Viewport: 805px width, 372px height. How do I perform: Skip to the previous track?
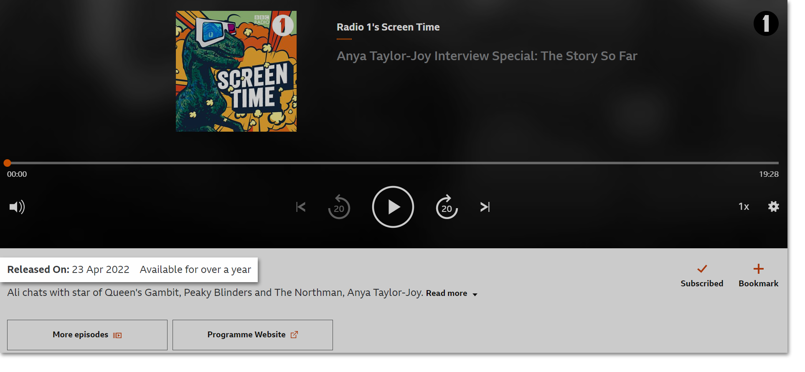[x=301, y=207]
